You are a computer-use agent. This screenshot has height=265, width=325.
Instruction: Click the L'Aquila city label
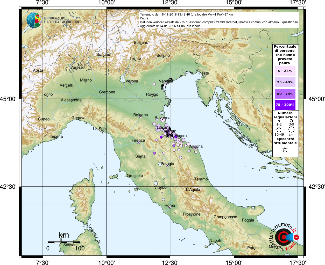193,190
